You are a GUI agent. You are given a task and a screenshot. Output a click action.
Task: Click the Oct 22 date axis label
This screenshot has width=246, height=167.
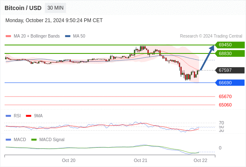[201, 160]
